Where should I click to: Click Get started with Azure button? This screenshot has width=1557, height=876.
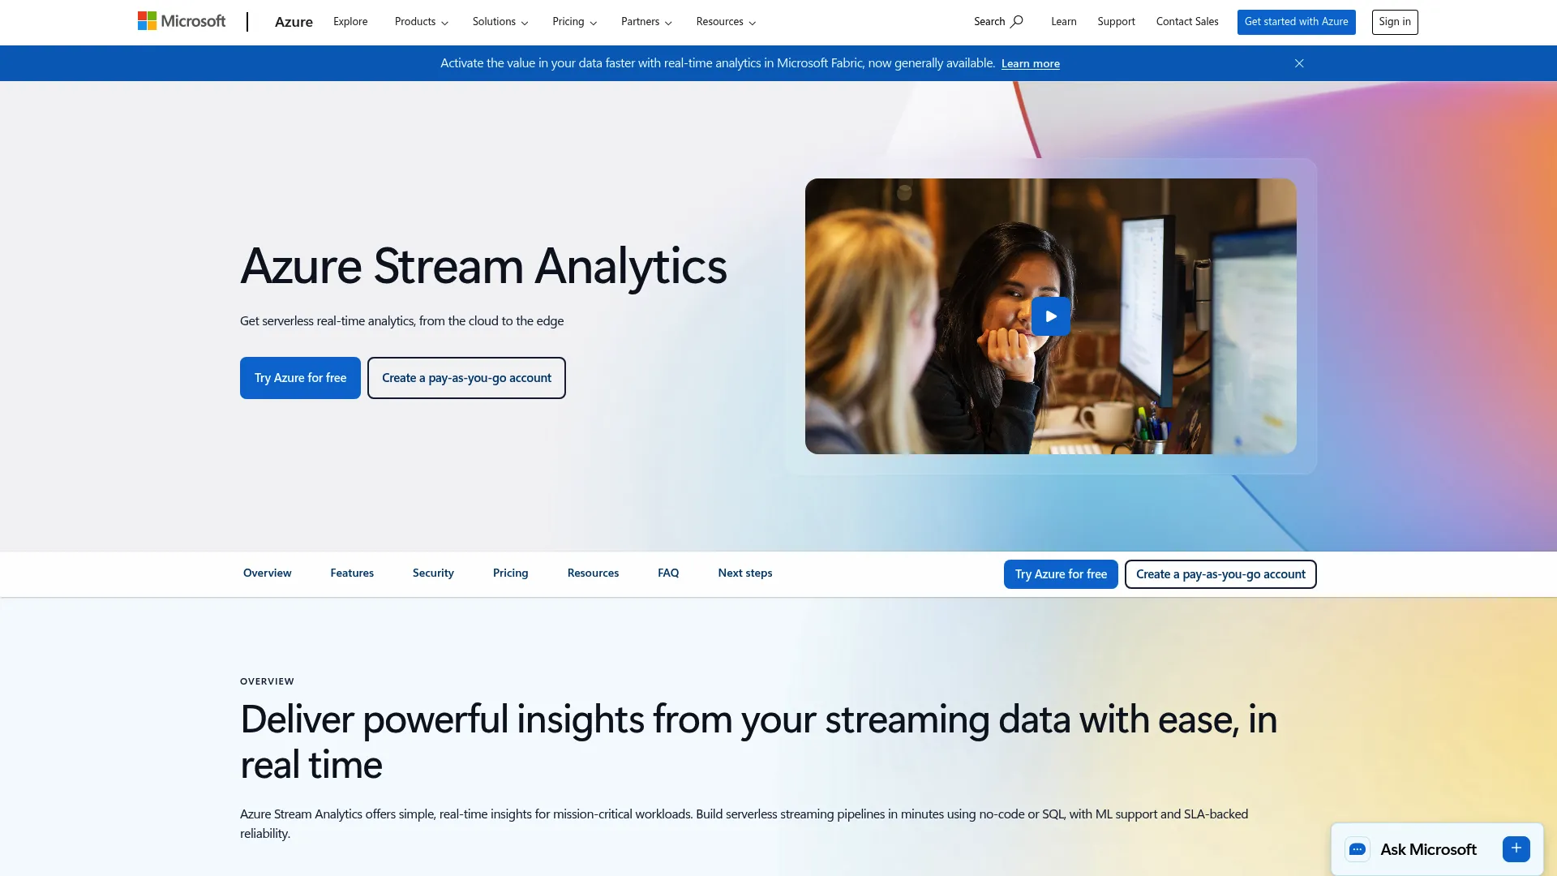(x=1296, y=22)
